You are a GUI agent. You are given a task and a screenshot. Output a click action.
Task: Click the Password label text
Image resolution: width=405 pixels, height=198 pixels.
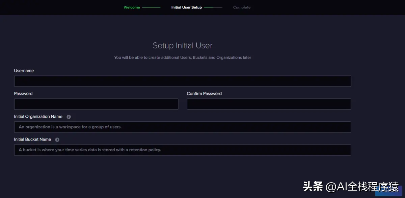(23, 94)
